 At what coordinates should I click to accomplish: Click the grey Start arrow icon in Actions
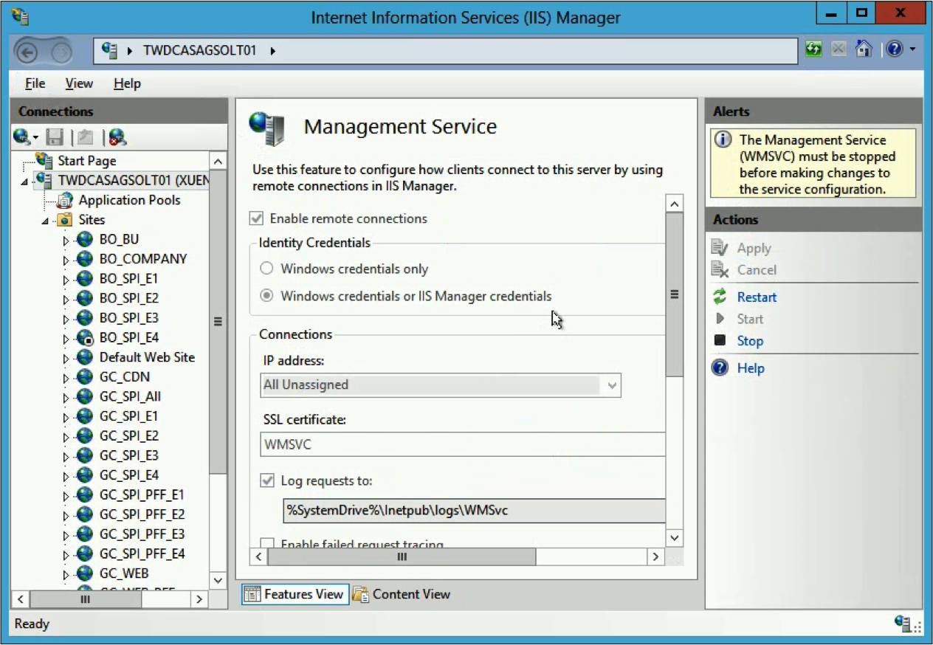(720, 319)
